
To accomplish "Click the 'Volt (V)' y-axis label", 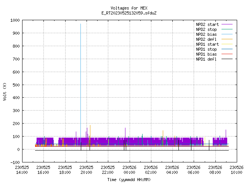I will [x=5, y=91].
